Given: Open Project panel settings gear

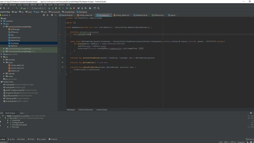Looking at the screenshot, I should click(x=52, y=15).
